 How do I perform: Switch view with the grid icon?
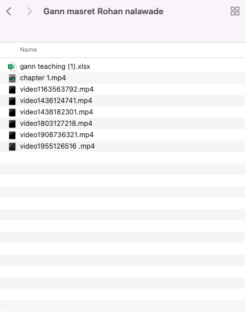pyautogui.click(x=235, y=11)
